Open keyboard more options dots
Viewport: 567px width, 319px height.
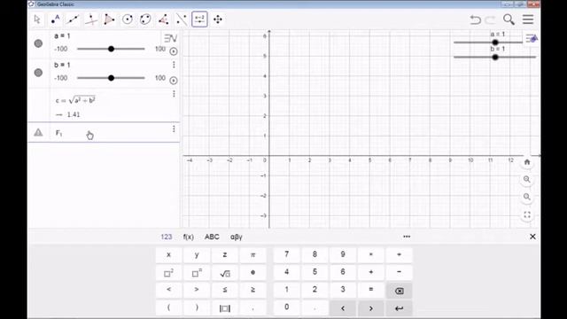tap(407, 237)
